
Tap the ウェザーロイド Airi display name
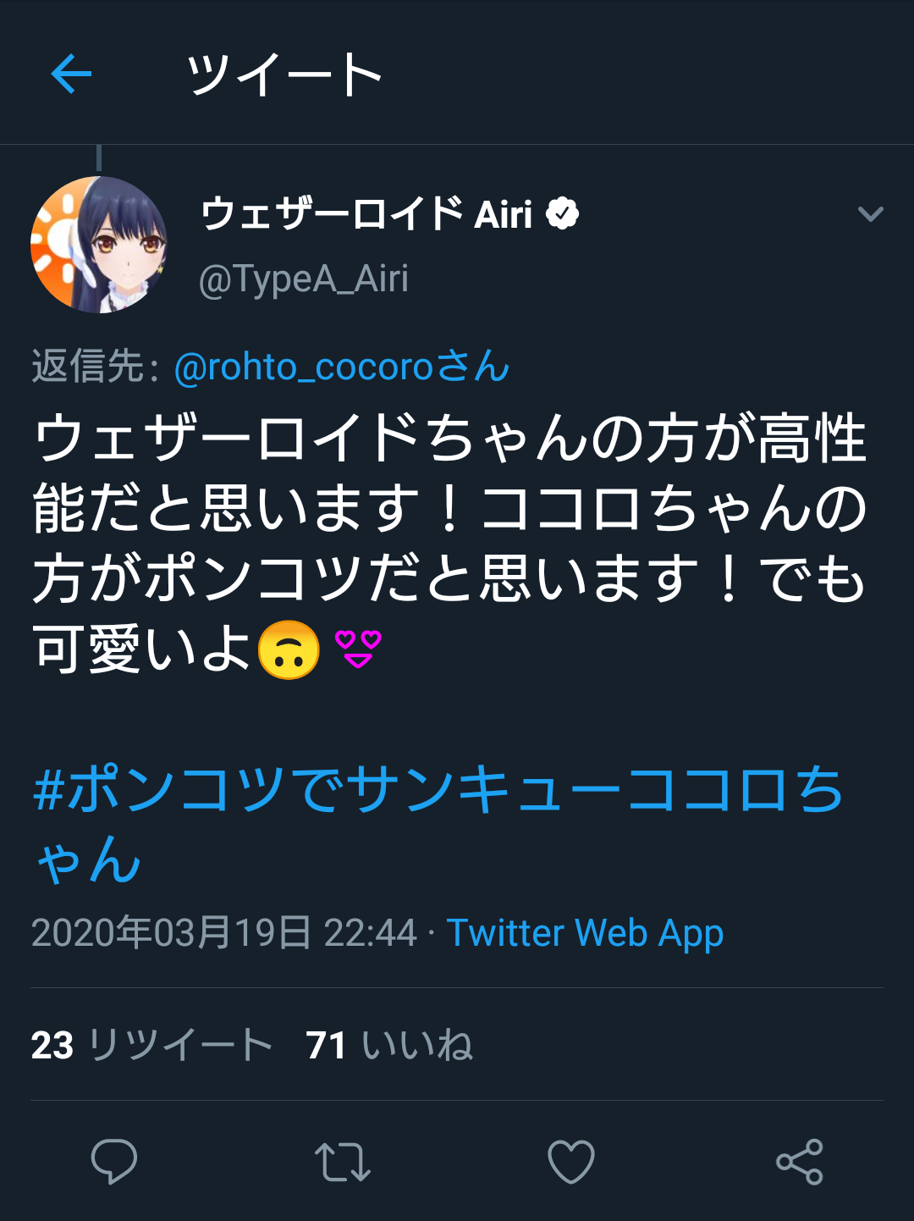click(366, 213)
